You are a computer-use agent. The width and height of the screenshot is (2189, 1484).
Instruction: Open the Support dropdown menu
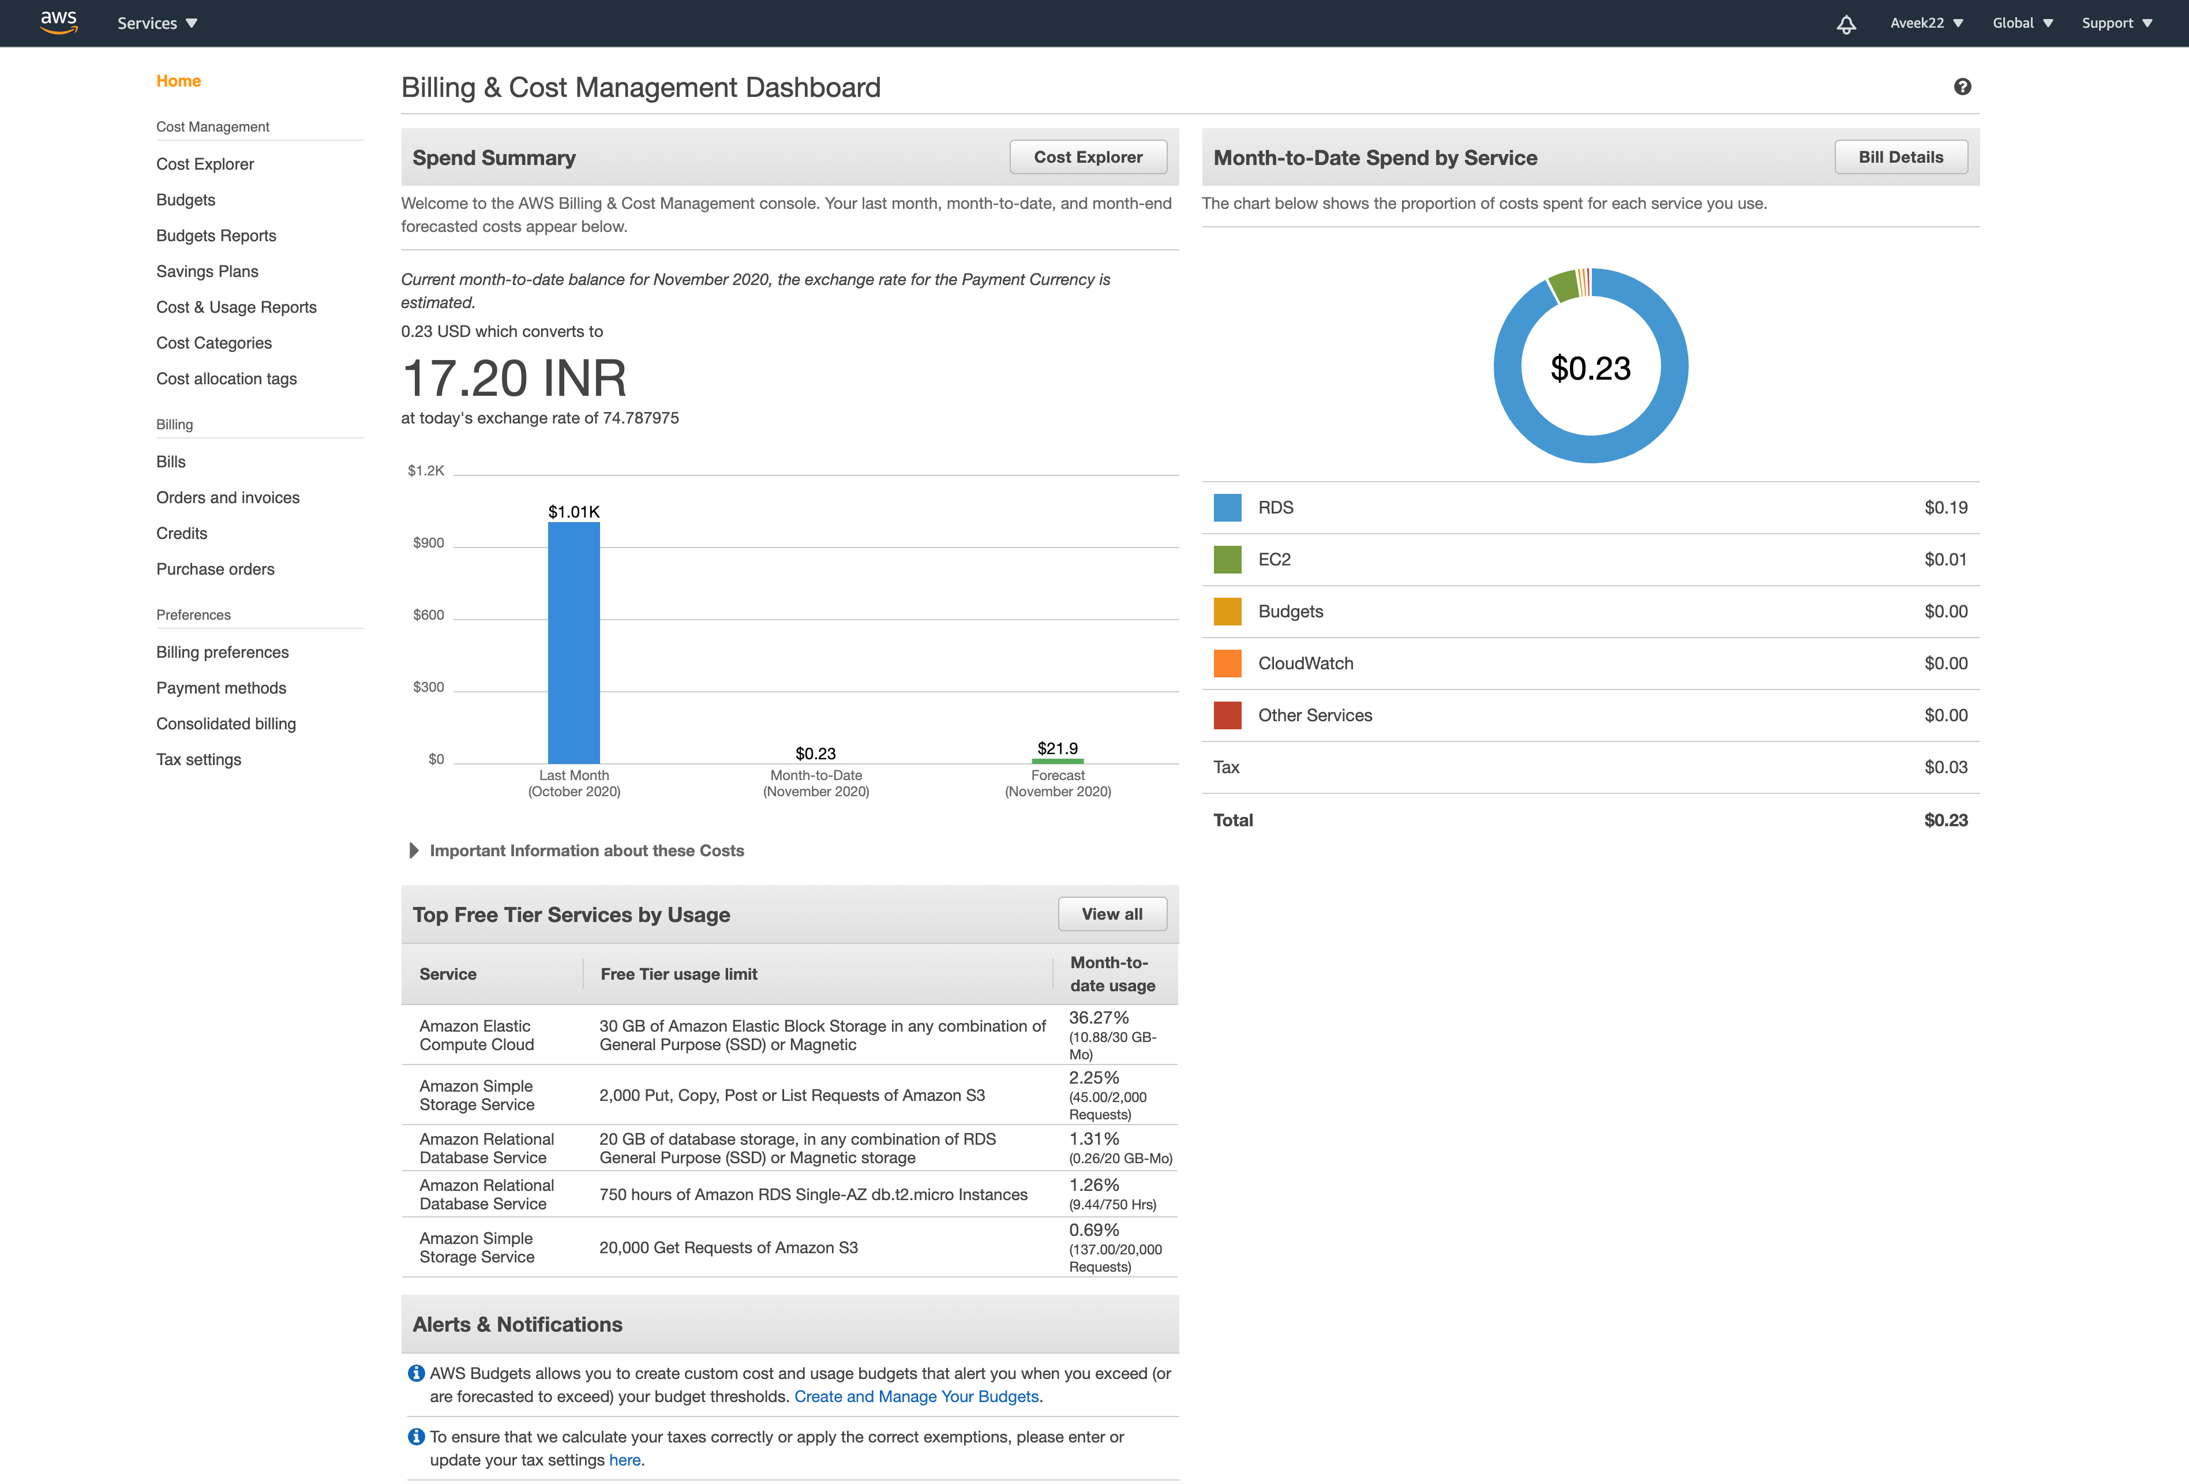[x=2116, y=24]
